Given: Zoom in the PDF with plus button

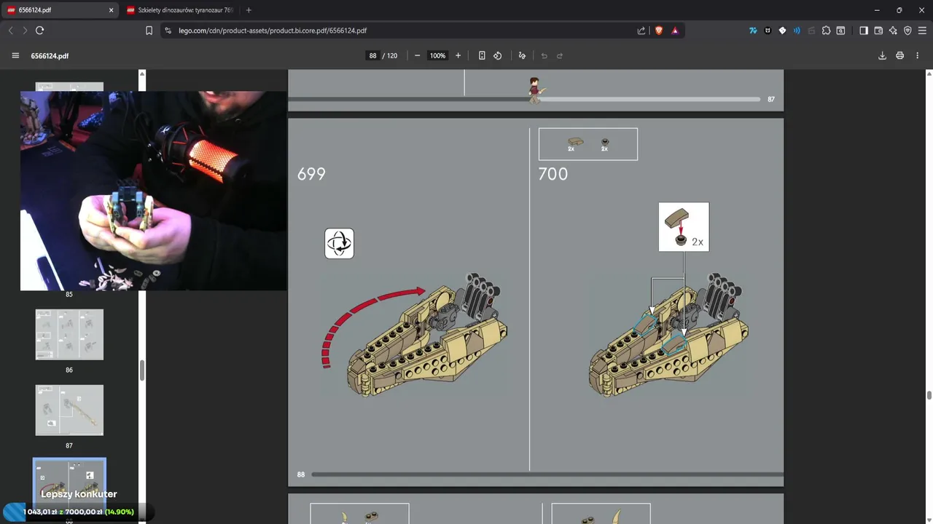Looking at the screenshot, I should 458,55.
